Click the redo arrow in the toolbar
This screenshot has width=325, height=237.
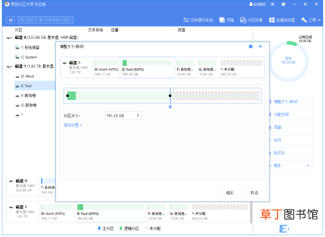click(x=31, y=20)
